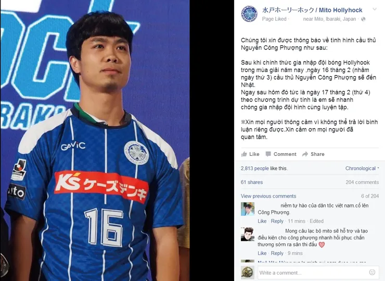The image size is (385, 281).
Task: Open the post options chevron at top right
Action: coord(375,9)
